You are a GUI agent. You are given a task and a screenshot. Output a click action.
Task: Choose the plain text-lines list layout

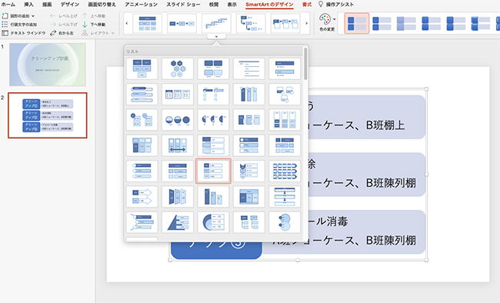coord(249,68)
